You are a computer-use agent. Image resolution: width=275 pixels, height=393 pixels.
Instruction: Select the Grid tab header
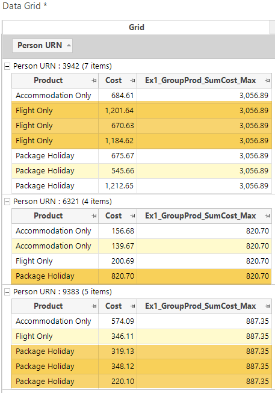[137, 27]
